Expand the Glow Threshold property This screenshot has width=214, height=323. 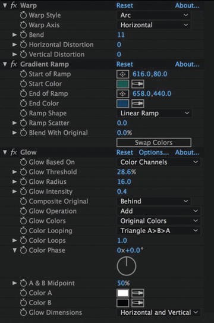(14, 172)
